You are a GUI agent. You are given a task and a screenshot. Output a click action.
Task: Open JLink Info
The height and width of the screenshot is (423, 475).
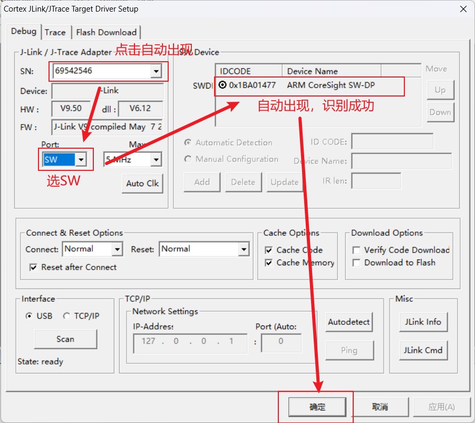pyautogui.click(x=423, y=322)
